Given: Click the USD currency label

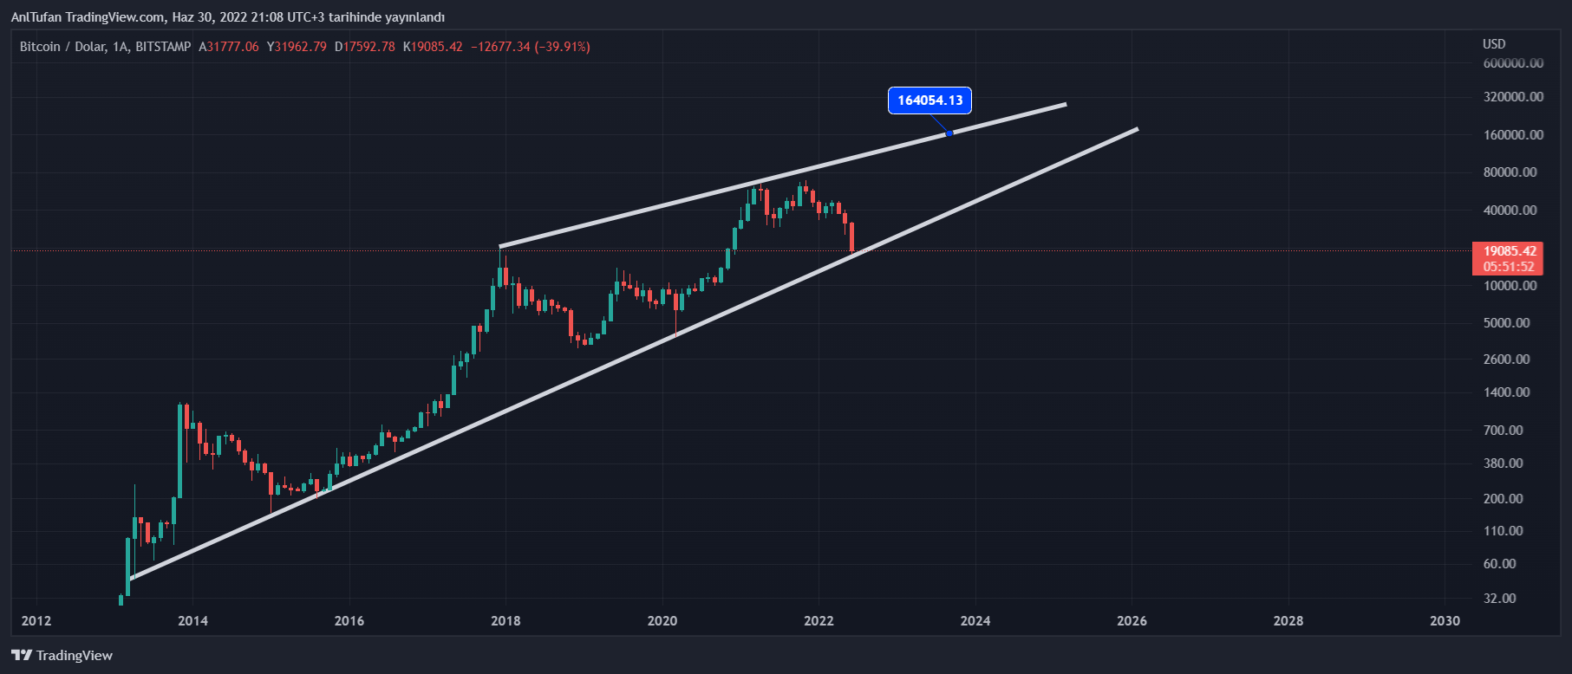Looking at the screenshot, I should (x=1494, y=44).
